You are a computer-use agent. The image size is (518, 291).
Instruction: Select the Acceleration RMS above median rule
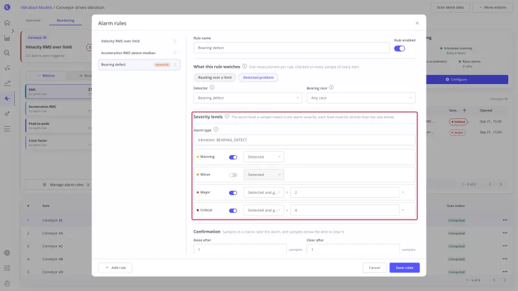point(139,53)
